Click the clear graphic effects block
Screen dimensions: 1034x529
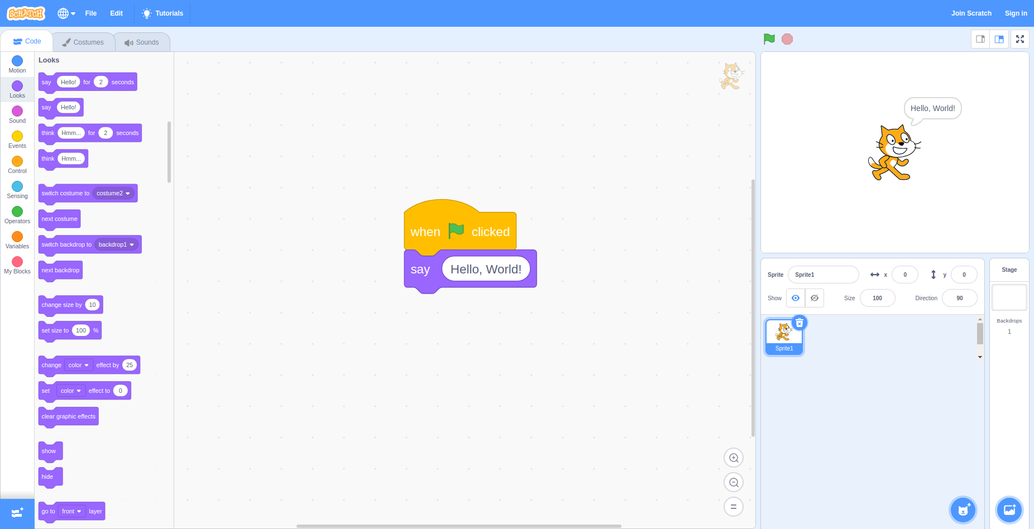click(68, 417)
